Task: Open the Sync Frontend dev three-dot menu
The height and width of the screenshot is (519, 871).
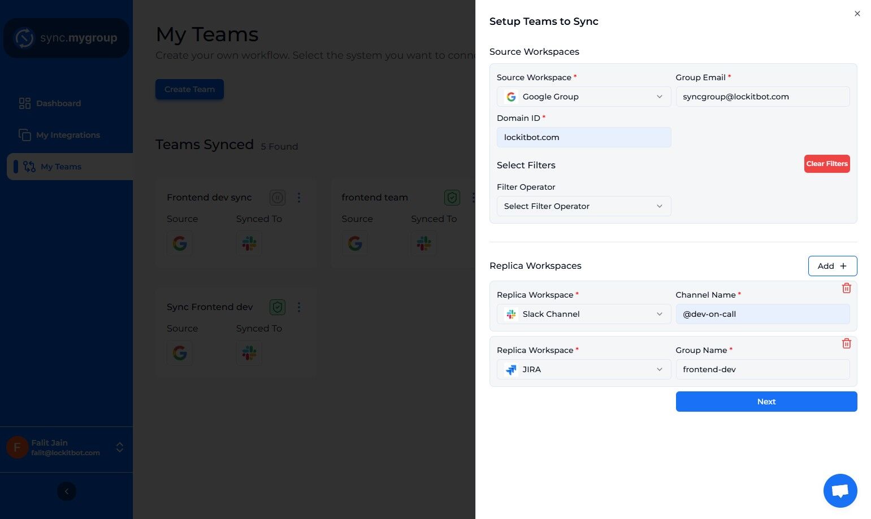Action: 299,307
